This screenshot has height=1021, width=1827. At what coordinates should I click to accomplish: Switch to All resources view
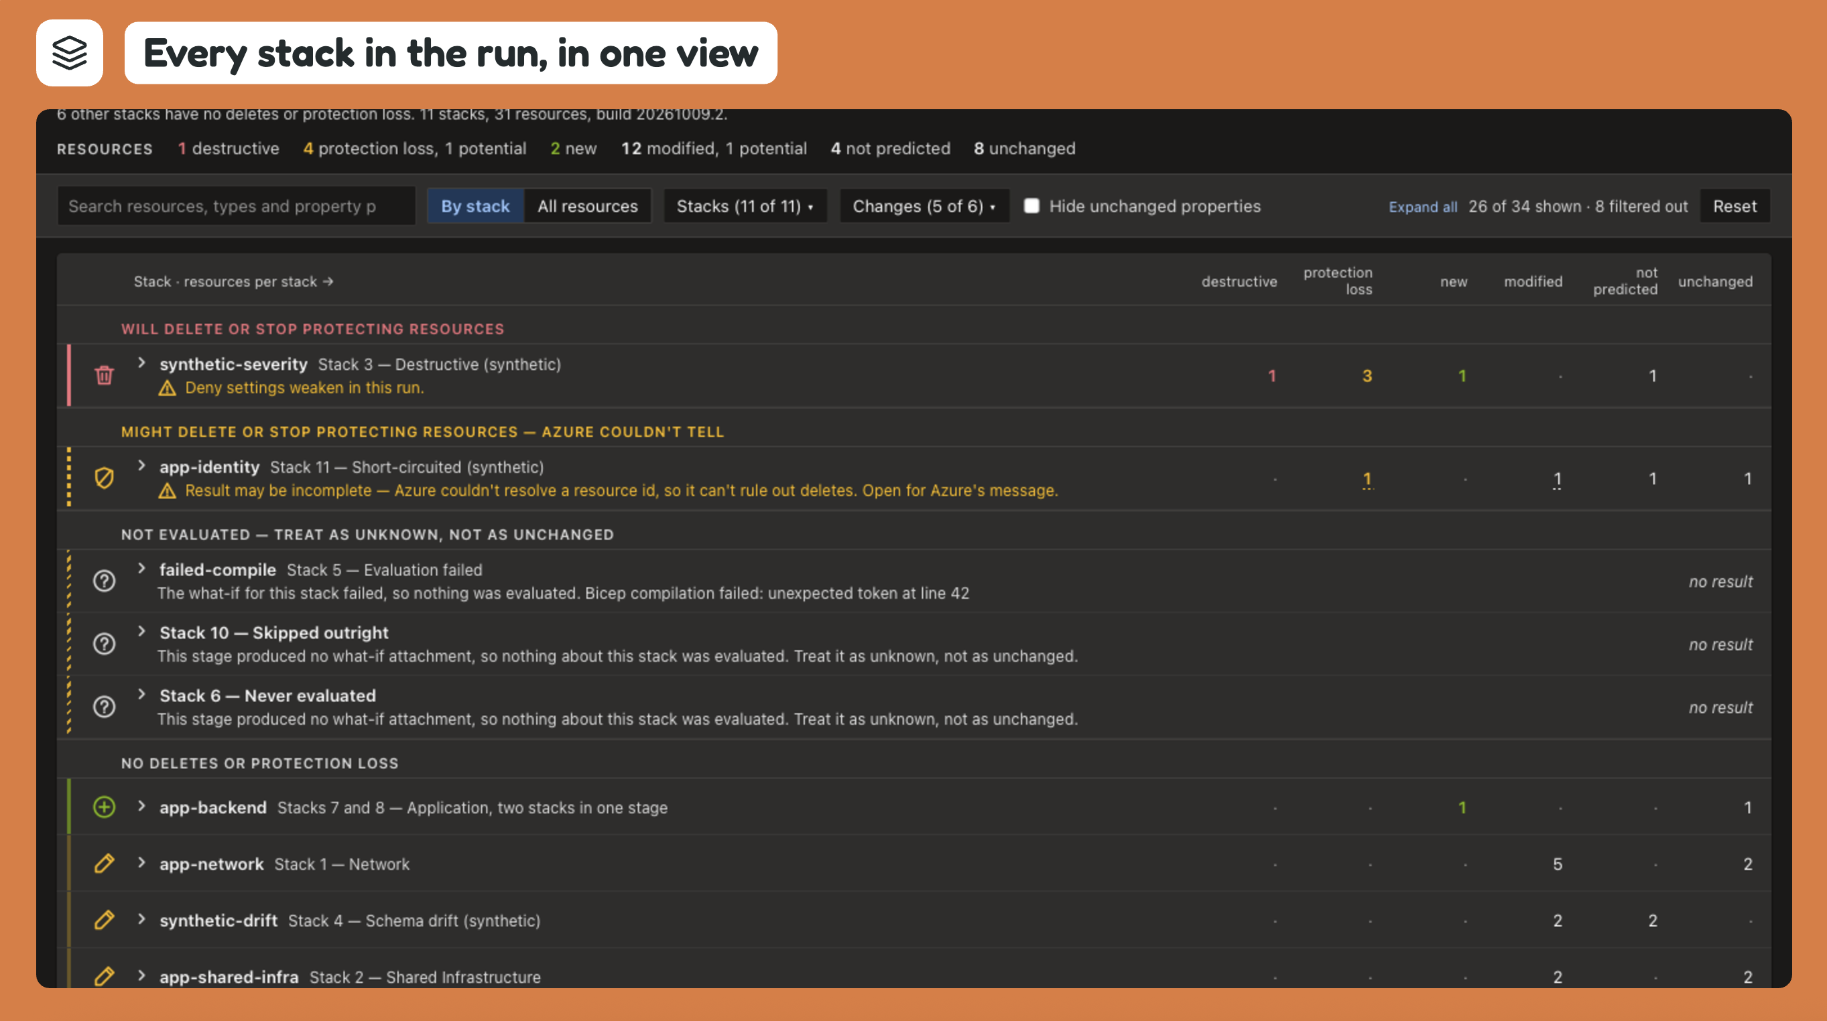(587, 206)
